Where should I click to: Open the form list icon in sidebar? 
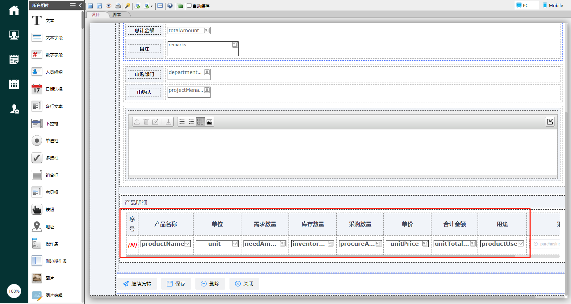click(14, 60)
